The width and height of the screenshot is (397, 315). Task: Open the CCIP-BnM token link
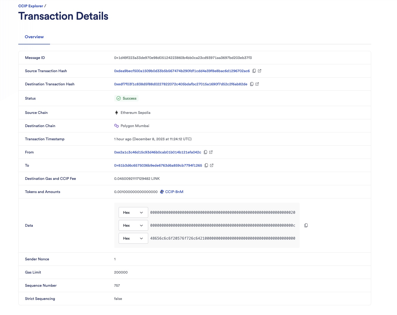point(174,192)
